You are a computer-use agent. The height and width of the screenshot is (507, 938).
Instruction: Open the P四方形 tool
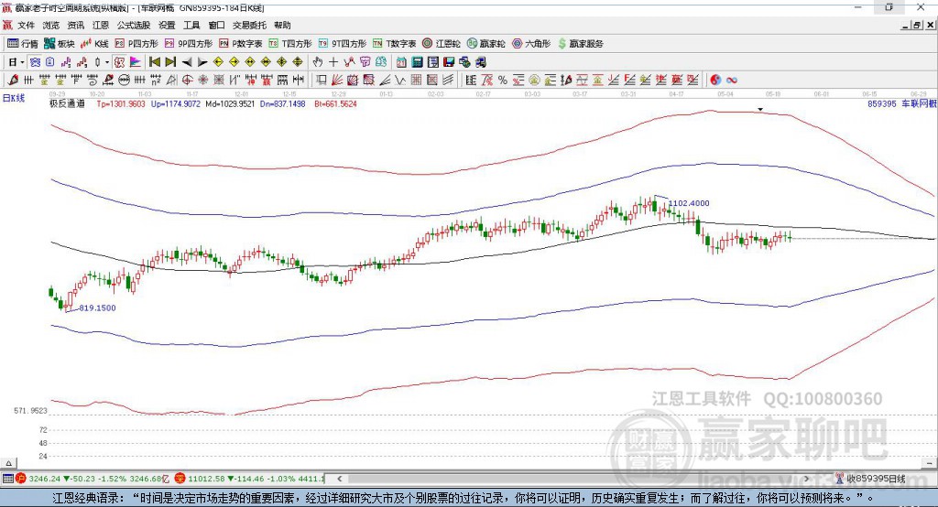pos(136,44)
